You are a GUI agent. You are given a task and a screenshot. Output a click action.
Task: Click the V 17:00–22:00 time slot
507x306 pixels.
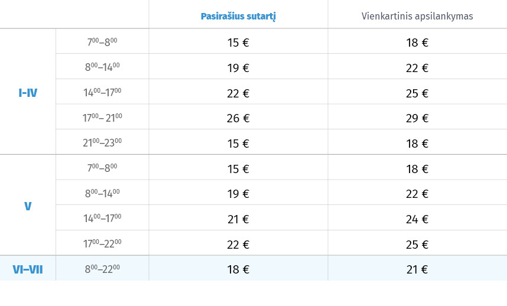(x=102, y=243)
